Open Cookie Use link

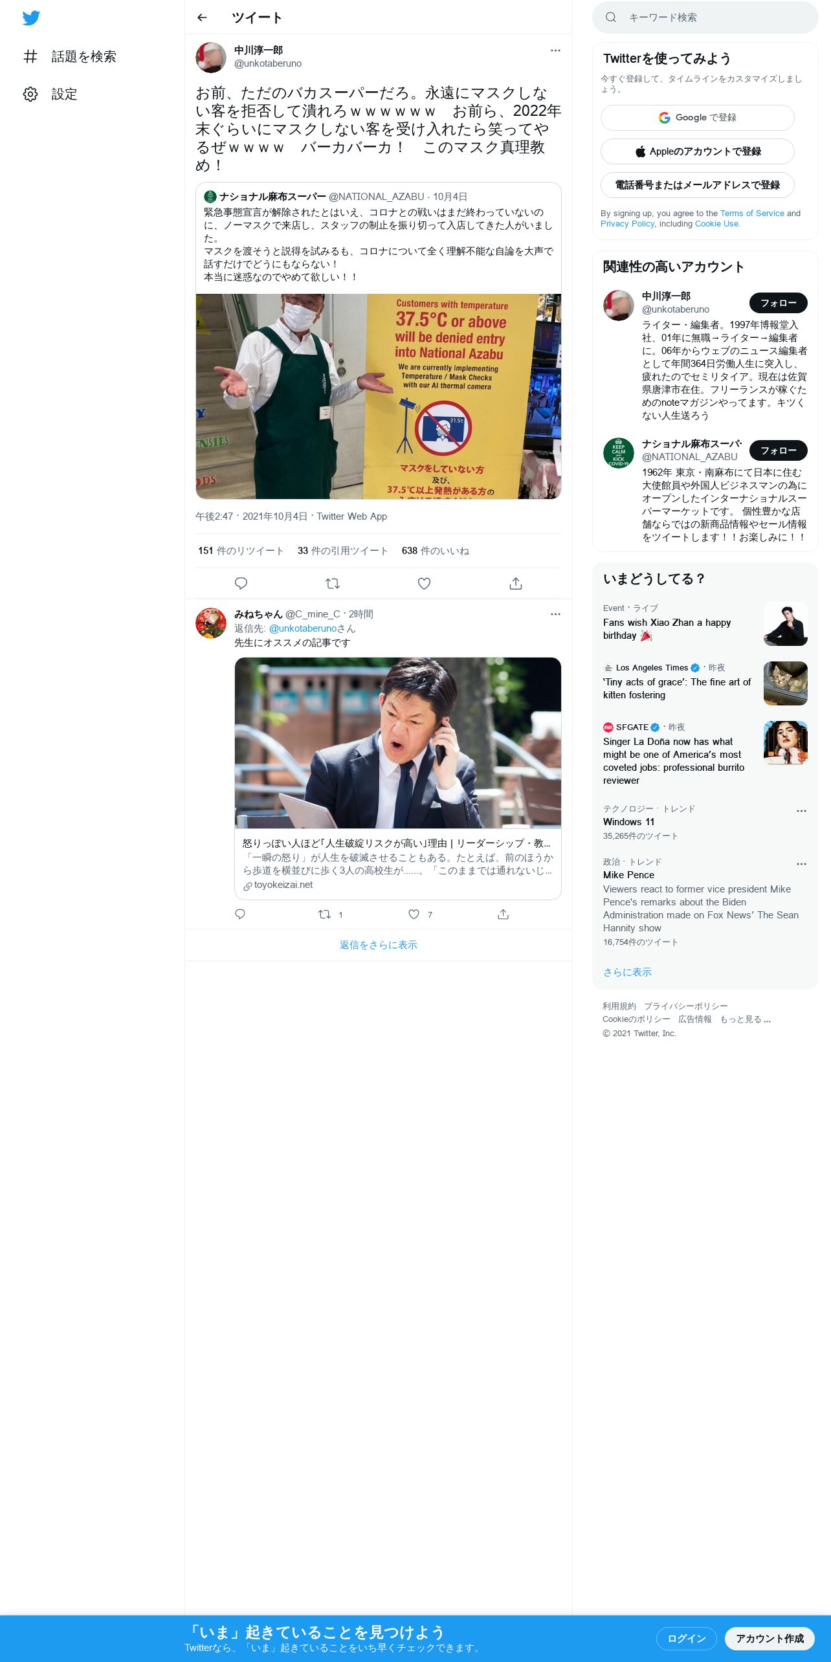point(716,223)
